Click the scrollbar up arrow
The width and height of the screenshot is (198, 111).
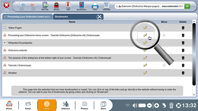pyautogui.click(x=194, y=22)
